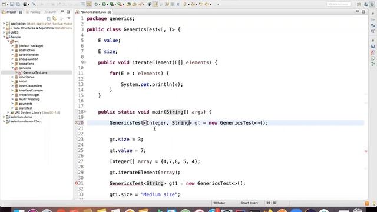Expand the LMES project
This screenshot has height=212, width=377.
click(4, 32)
